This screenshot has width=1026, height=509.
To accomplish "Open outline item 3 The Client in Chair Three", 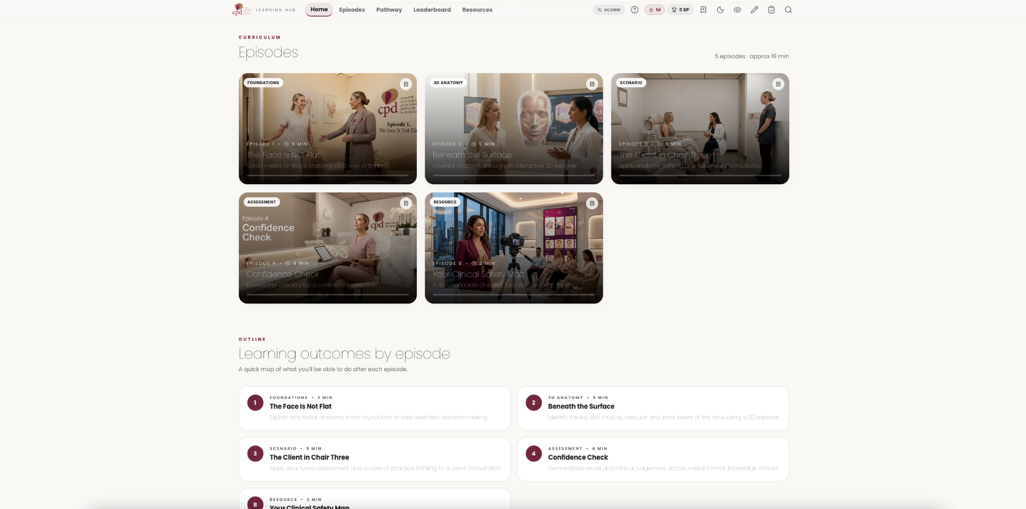I will [x=375, y=459].
